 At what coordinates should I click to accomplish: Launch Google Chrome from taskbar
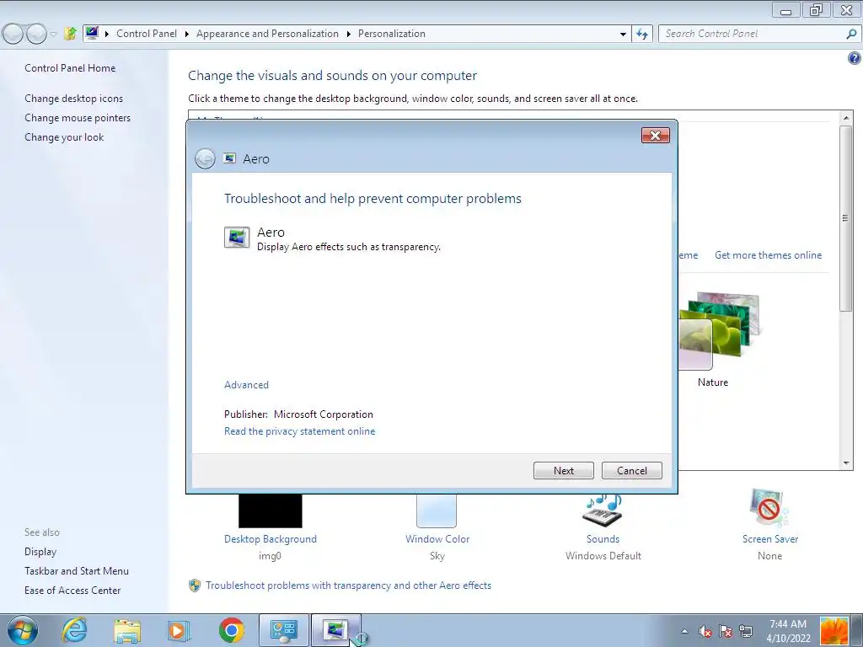(x=232, y=630)
